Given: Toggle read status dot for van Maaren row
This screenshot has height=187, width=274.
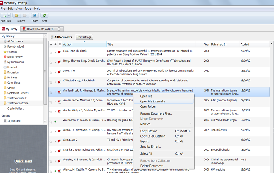Looking at the screenshot, I should (x=55, y=122).
